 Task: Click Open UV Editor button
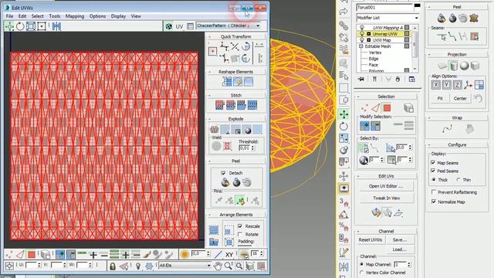[x=386, y=186]
